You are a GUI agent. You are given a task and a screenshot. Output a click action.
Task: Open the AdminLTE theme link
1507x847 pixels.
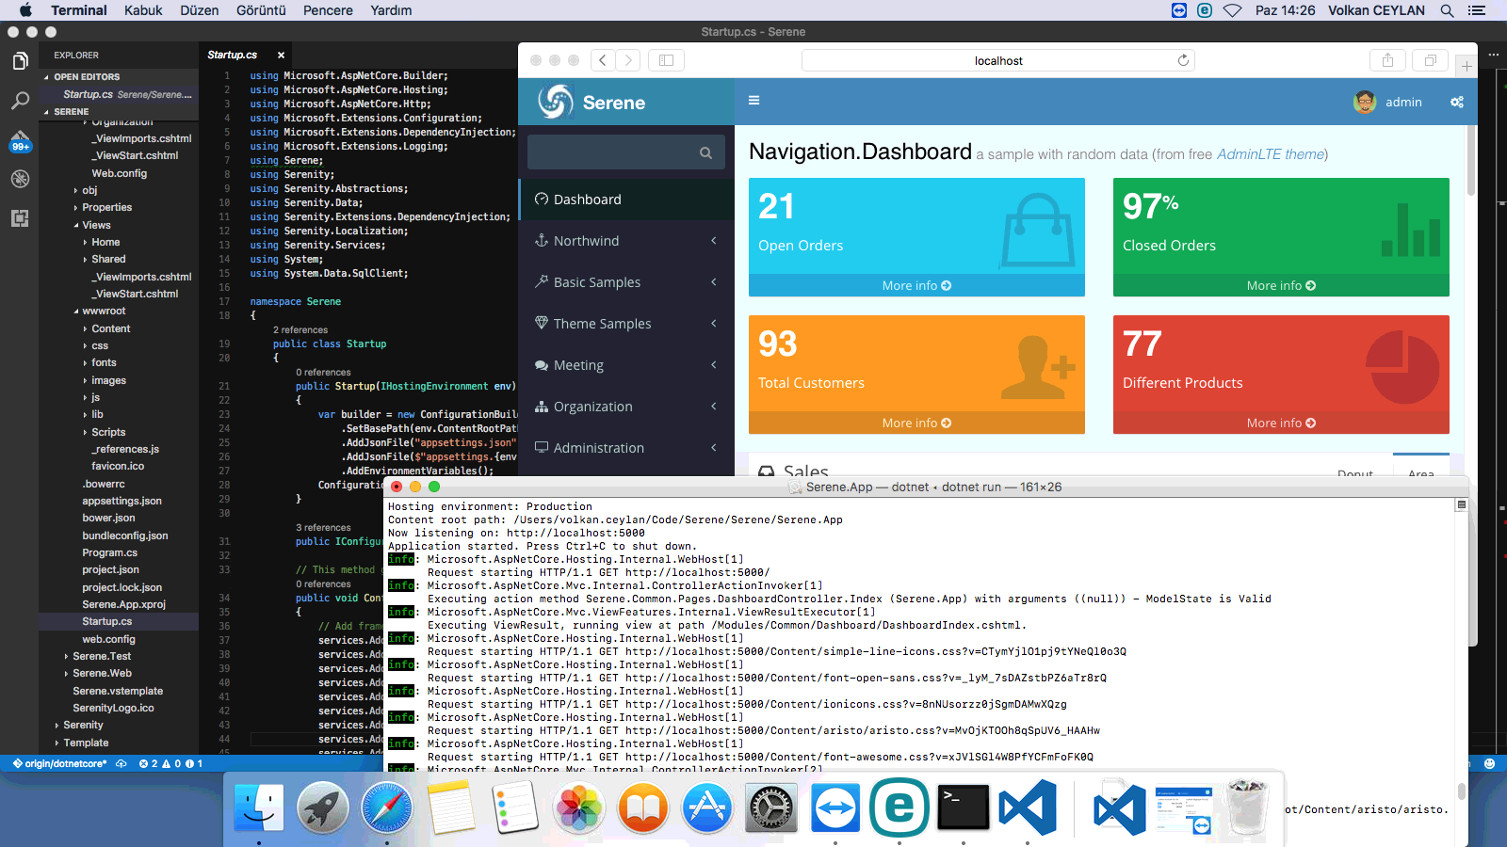pyautogui.click(x=1271, y=154)
